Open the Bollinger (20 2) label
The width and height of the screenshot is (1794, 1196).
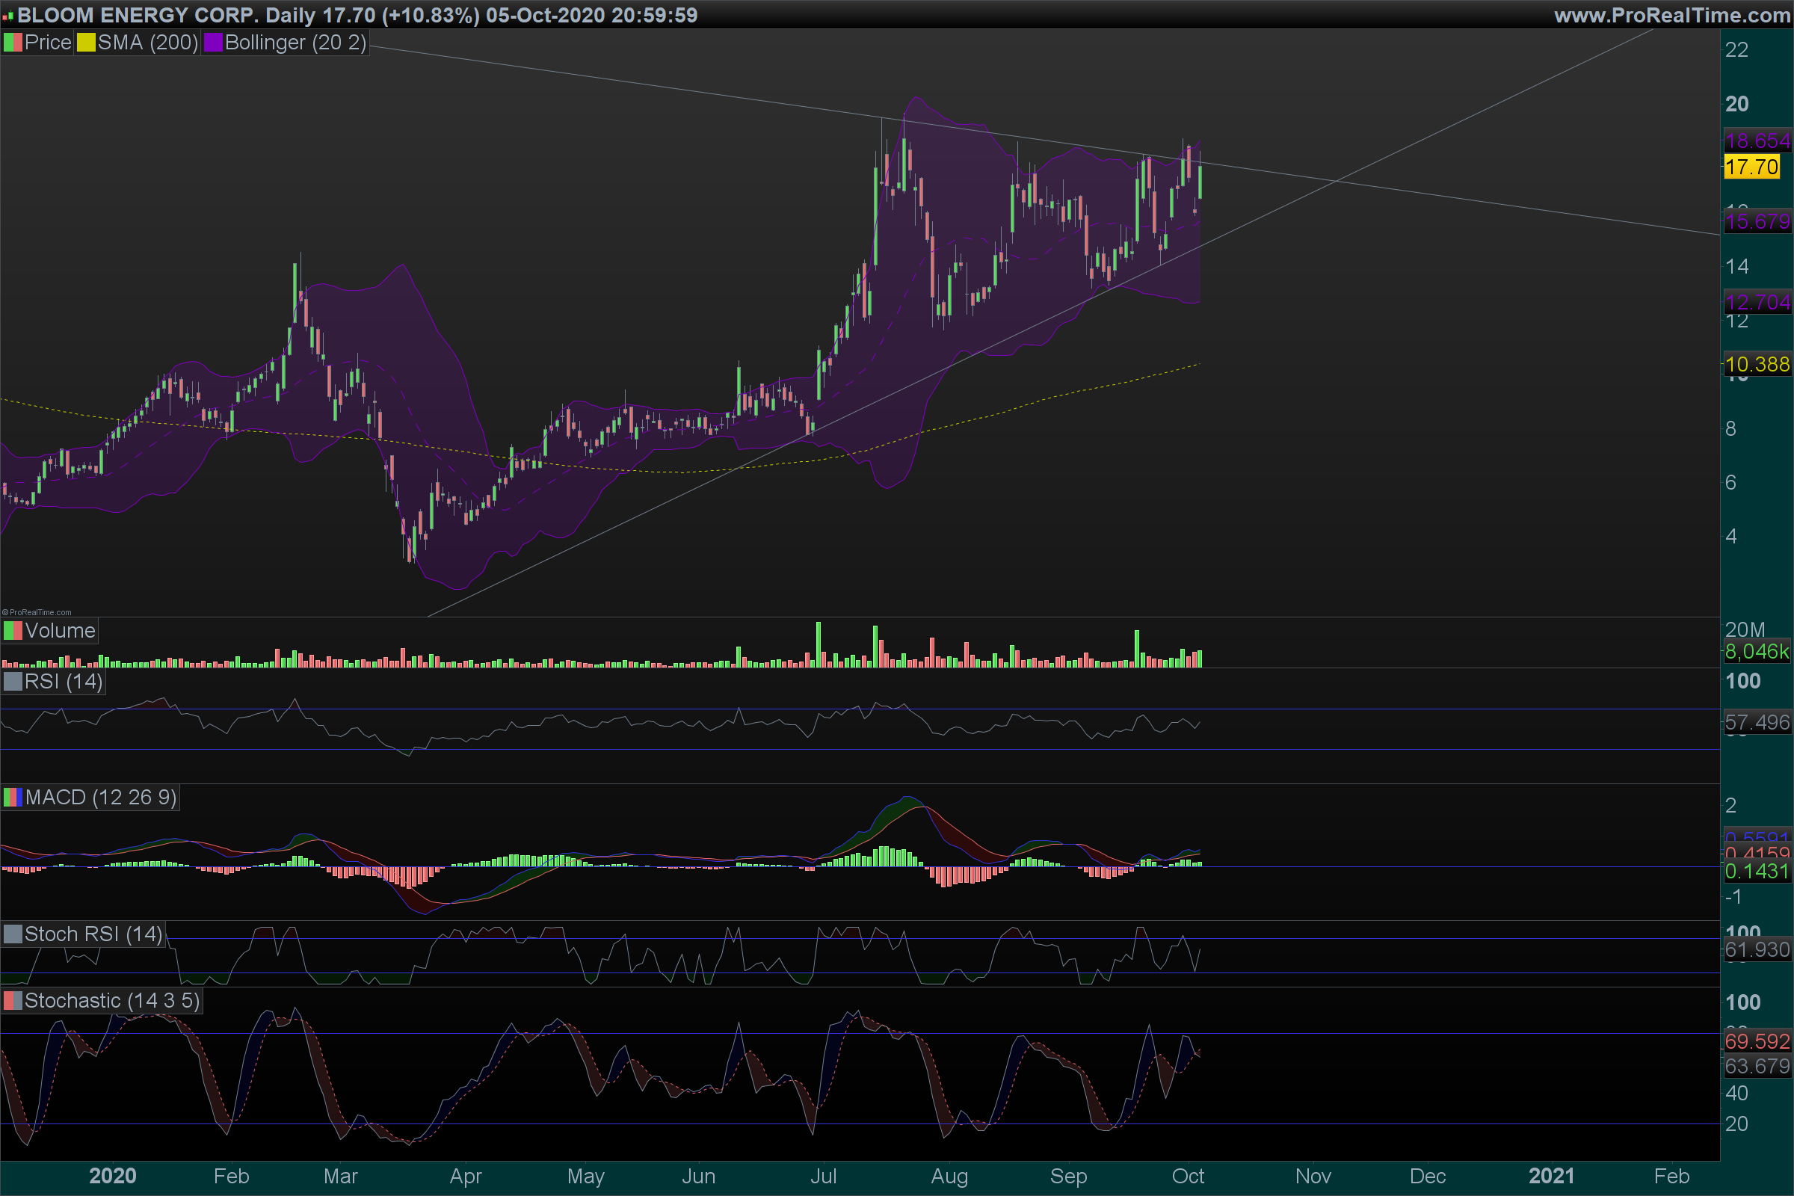[295, 43]
